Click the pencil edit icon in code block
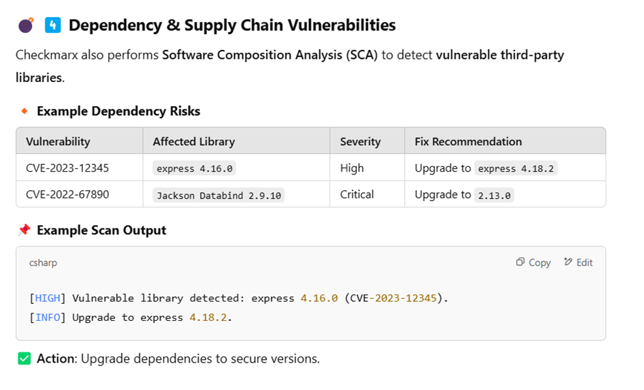 [568, 262]
